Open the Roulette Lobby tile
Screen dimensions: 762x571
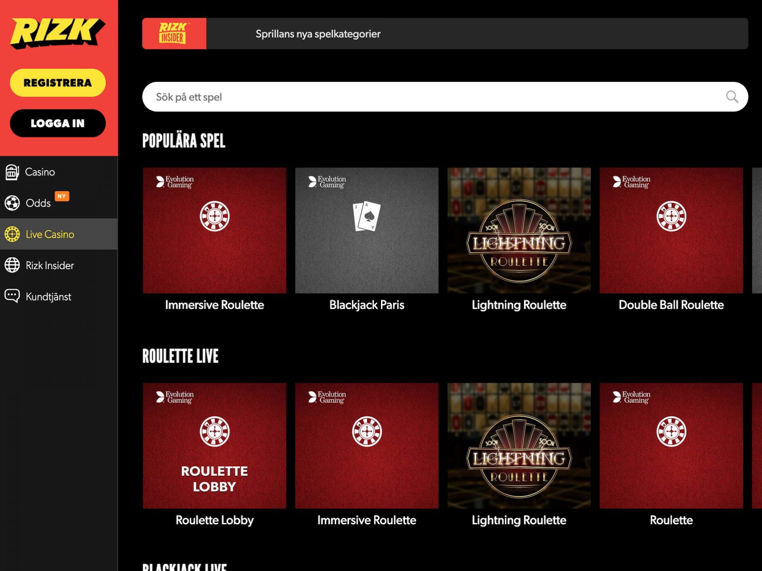tap(214, 446)
